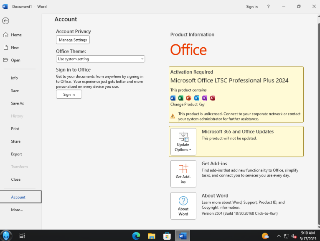Click the unlicensed warning triangle icon

(x=173, y=116)
